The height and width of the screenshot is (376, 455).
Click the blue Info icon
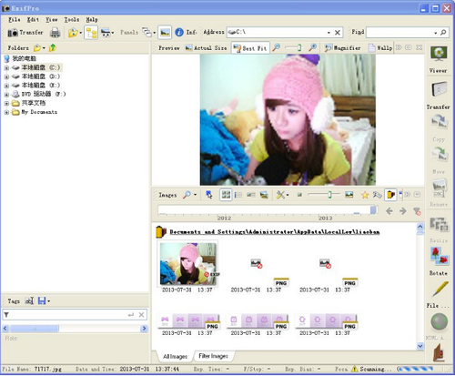point(179,32)
